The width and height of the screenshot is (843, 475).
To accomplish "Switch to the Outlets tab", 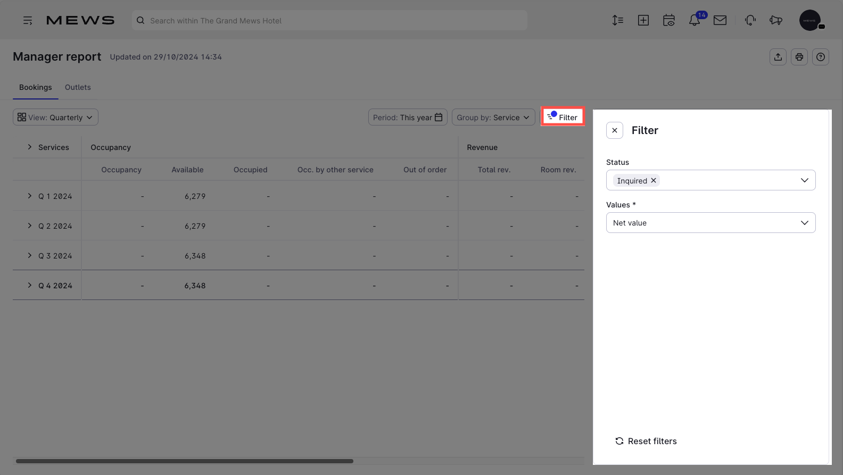I will [78, 87].
